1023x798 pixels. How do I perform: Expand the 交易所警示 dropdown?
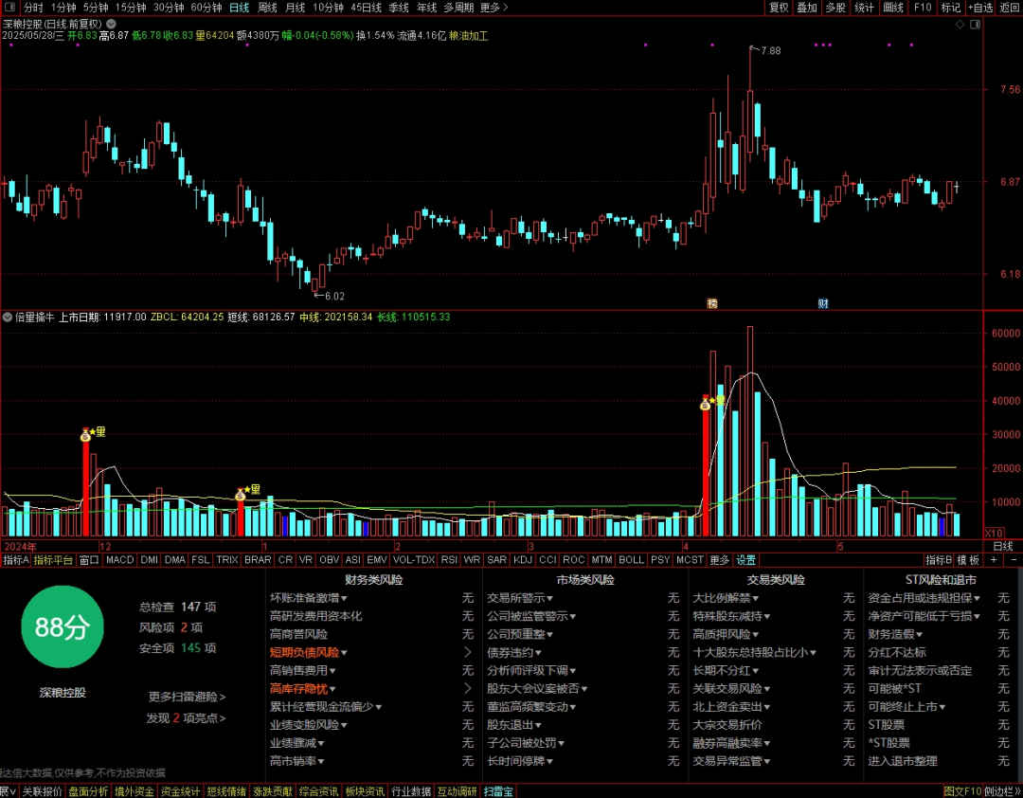click(x=550, y=598)
